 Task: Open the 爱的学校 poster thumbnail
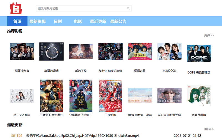(x=81, y=52)
